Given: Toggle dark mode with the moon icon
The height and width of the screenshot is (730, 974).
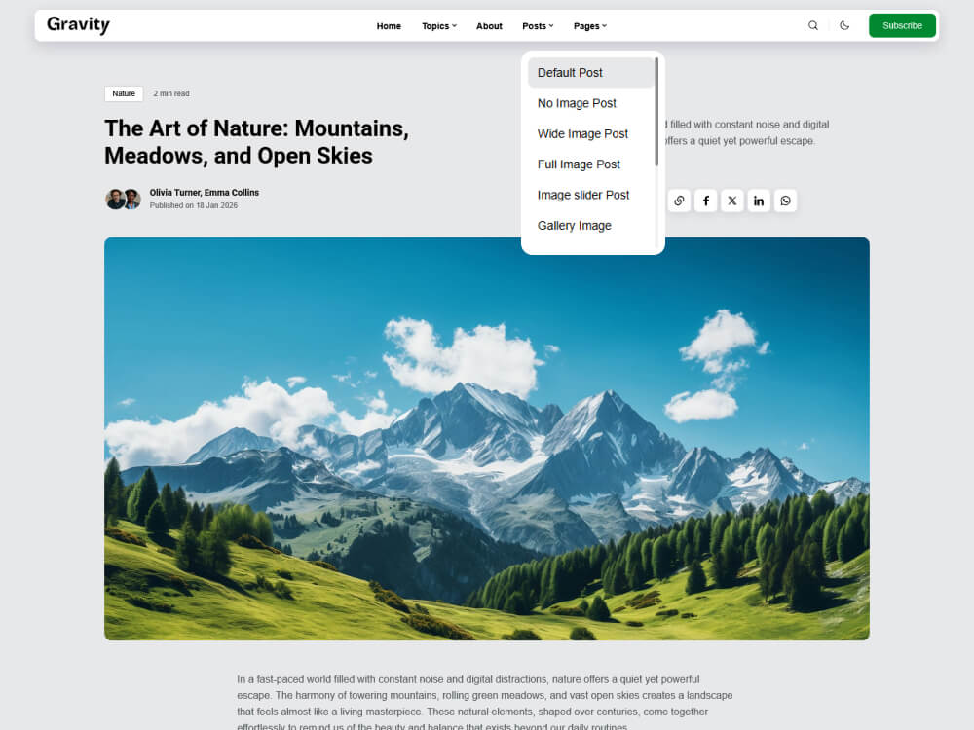Looking at the screenshot, I should pos(843,25).
